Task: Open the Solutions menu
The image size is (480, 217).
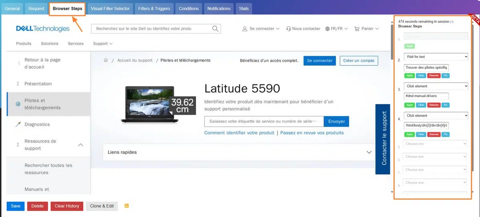Action: [x=50, y=44]
